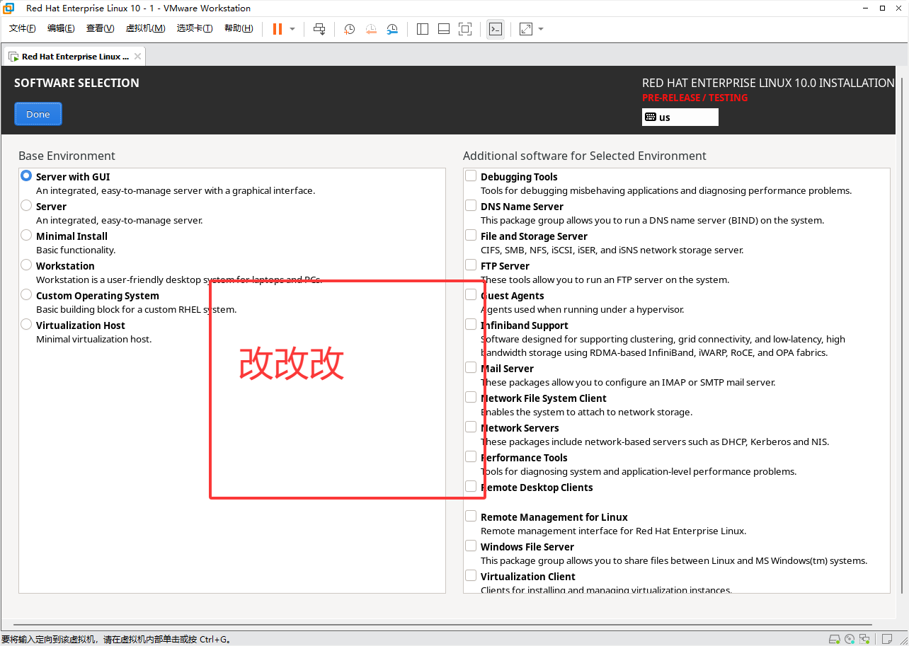909x646 pixels.
Task: Revert the VM to previous snapshot
Action: pos(371,29)
